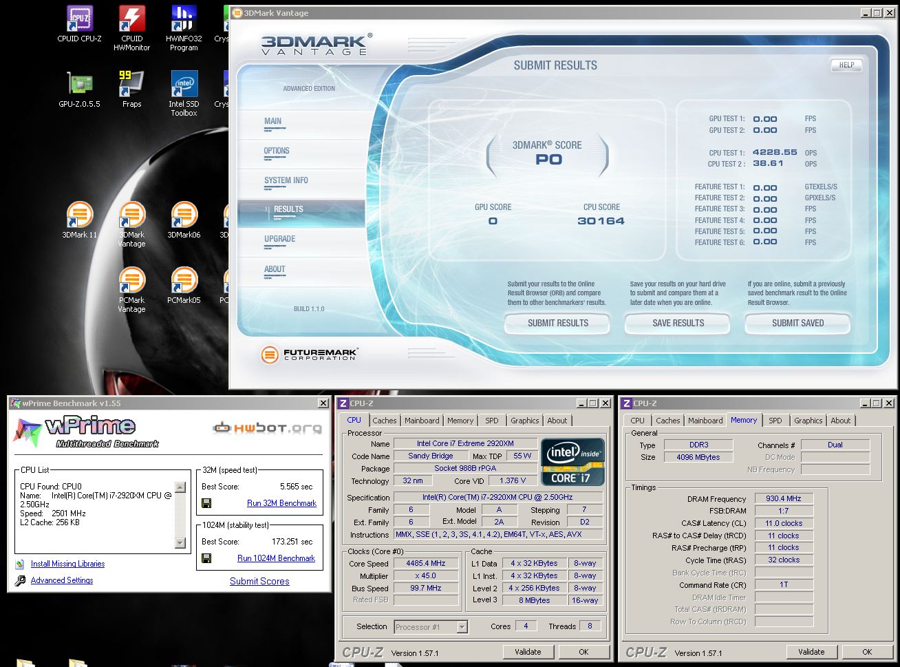The width and height of the screenshot is (900, 667).
Task: Run the 1024M Benchmark in wPrime
Action: [276, 558]
